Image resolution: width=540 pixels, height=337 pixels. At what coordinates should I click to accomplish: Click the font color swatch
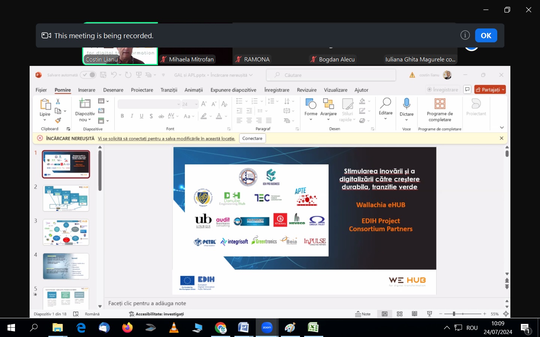tap(219, 116)
